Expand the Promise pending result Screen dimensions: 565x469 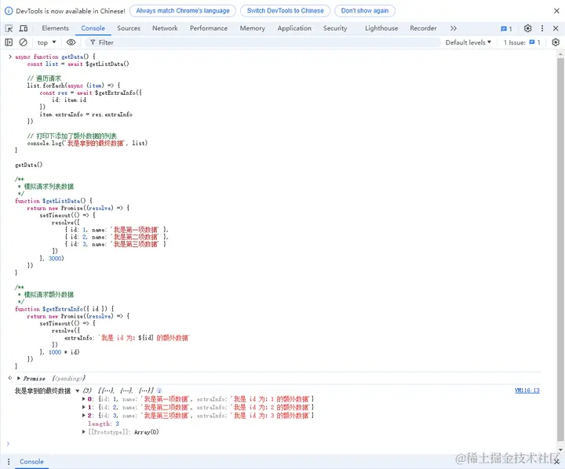coord(18,378)
